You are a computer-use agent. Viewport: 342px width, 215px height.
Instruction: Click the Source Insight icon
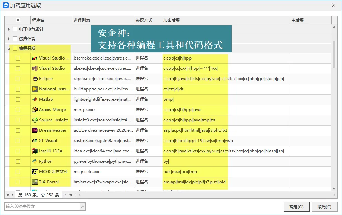click(35, 120)
